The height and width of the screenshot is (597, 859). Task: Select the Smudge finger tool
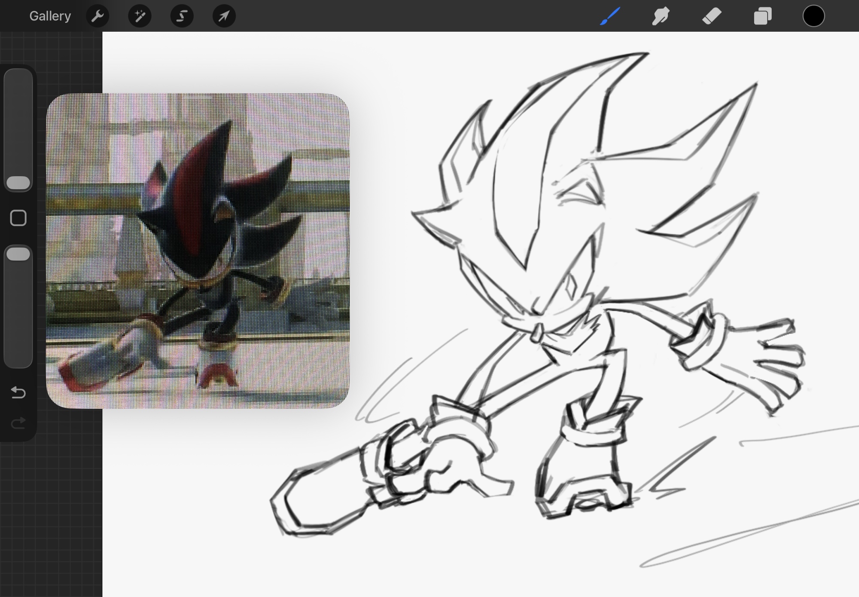click(661, 16)
